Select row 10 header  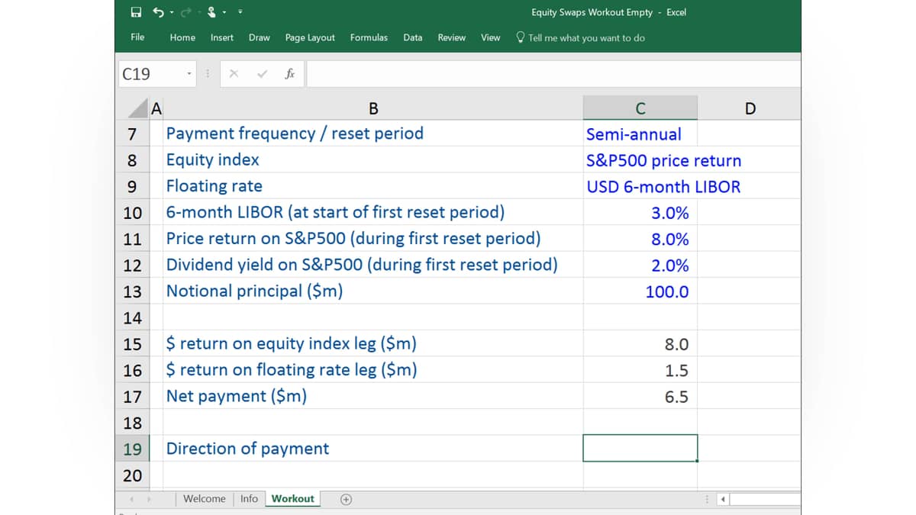[x=132, y=213]
